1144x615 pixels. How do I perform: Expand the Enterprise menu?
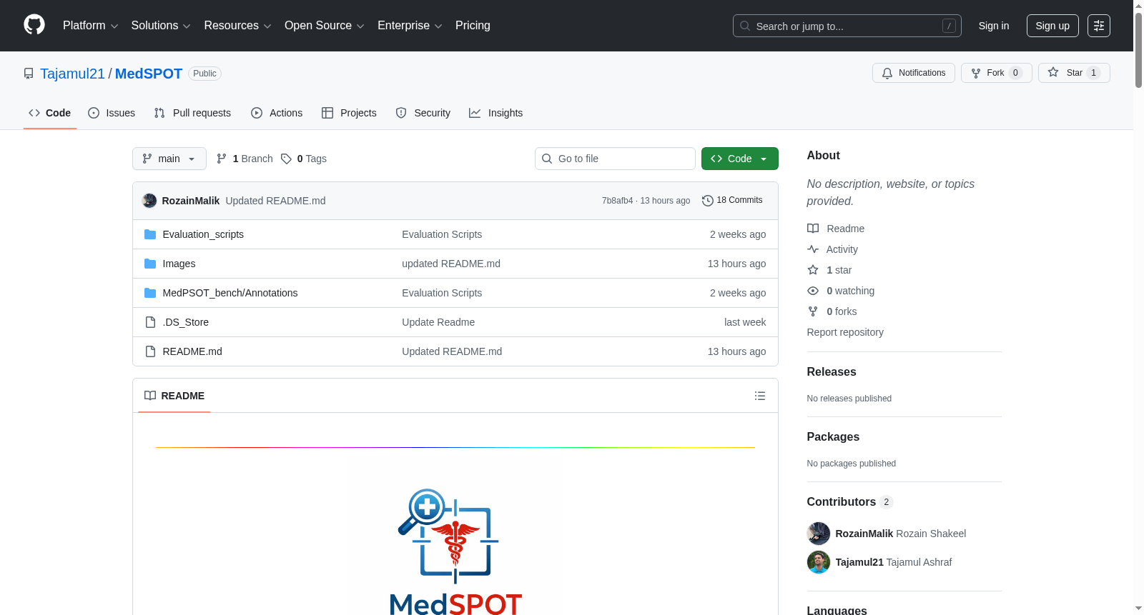tap(410, 26)
